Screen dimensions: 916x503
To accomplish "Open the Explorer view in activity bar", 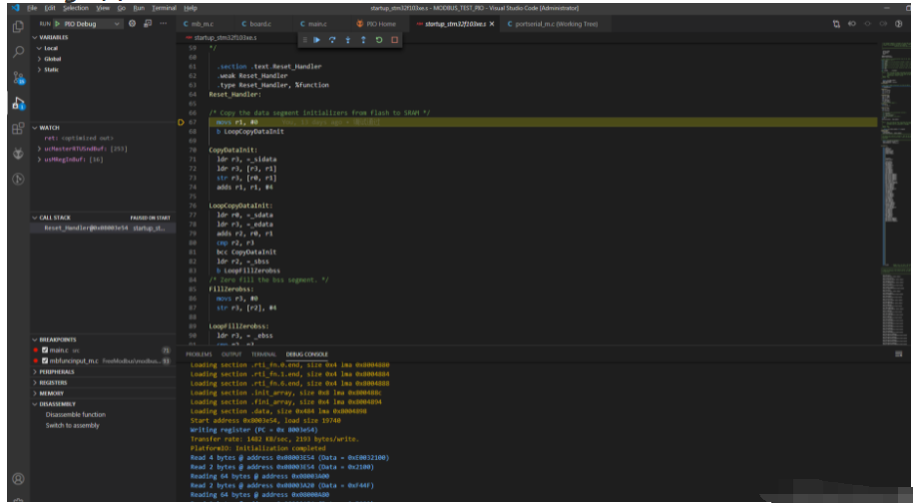I will 18,26.
